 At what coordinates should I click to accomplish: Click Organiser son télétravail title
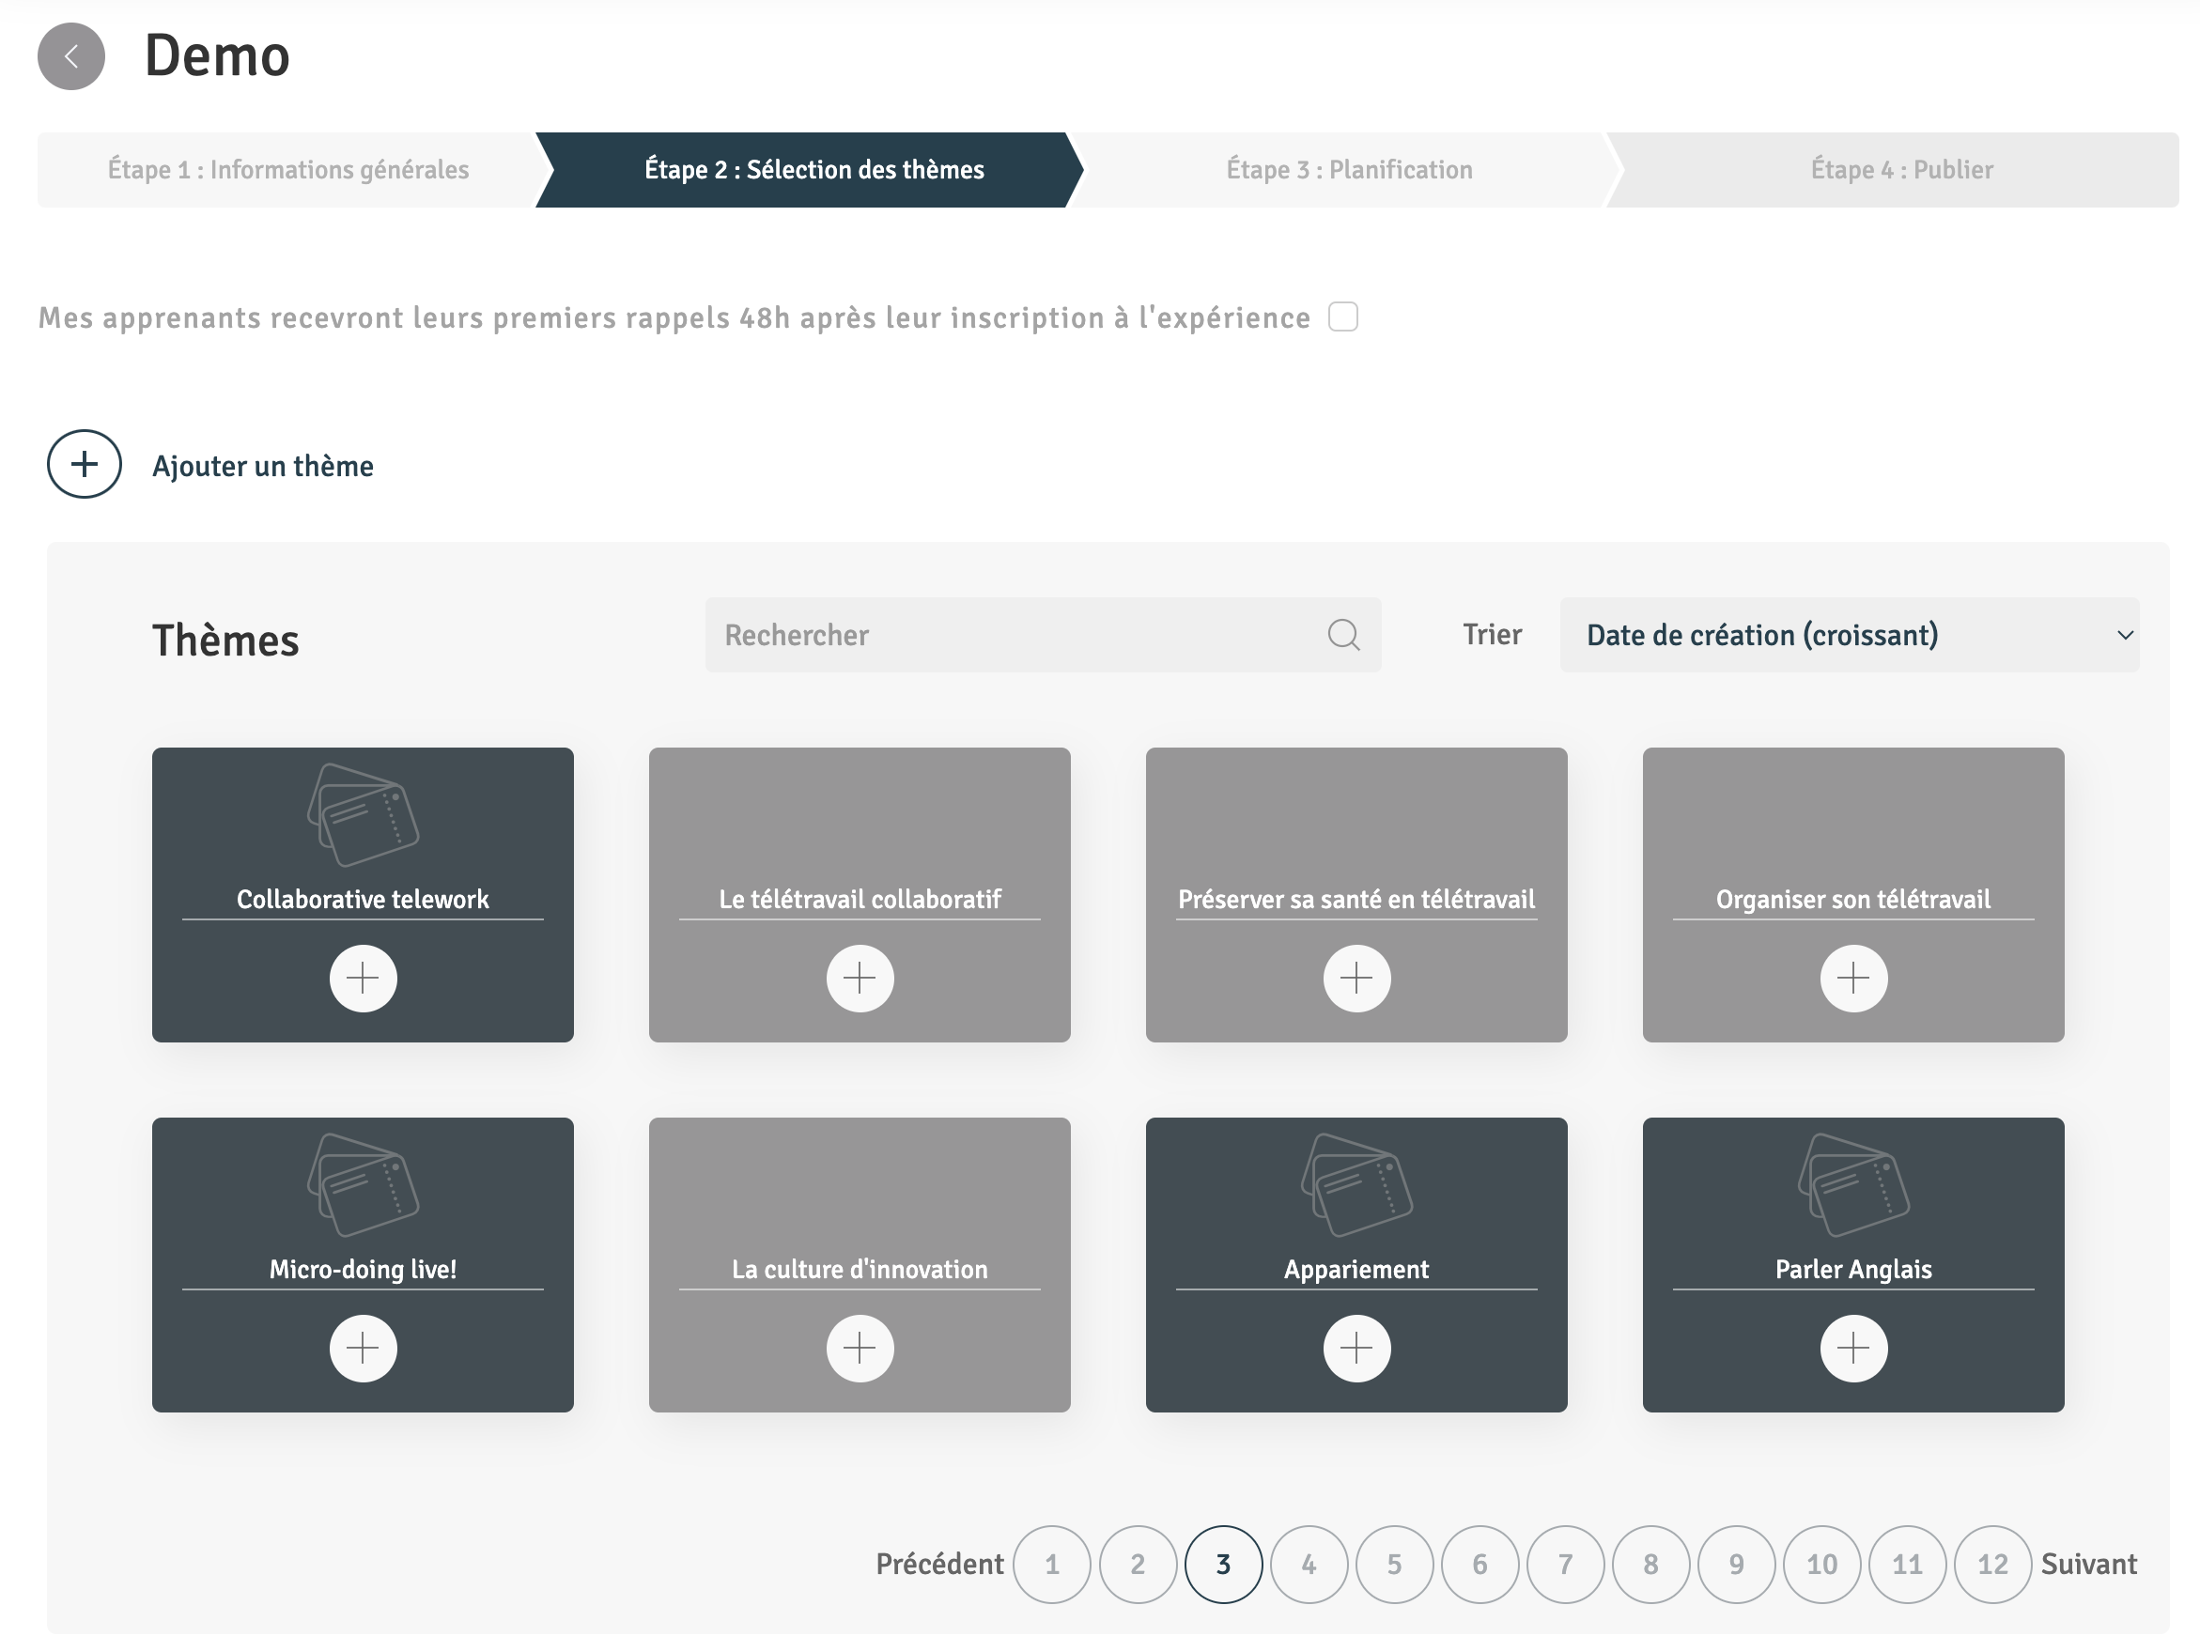(x=1853, y=899)
